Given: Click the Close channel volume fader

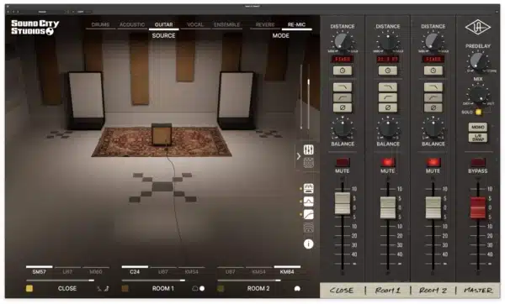Looking at the screenshot, I should click(343, 203).
